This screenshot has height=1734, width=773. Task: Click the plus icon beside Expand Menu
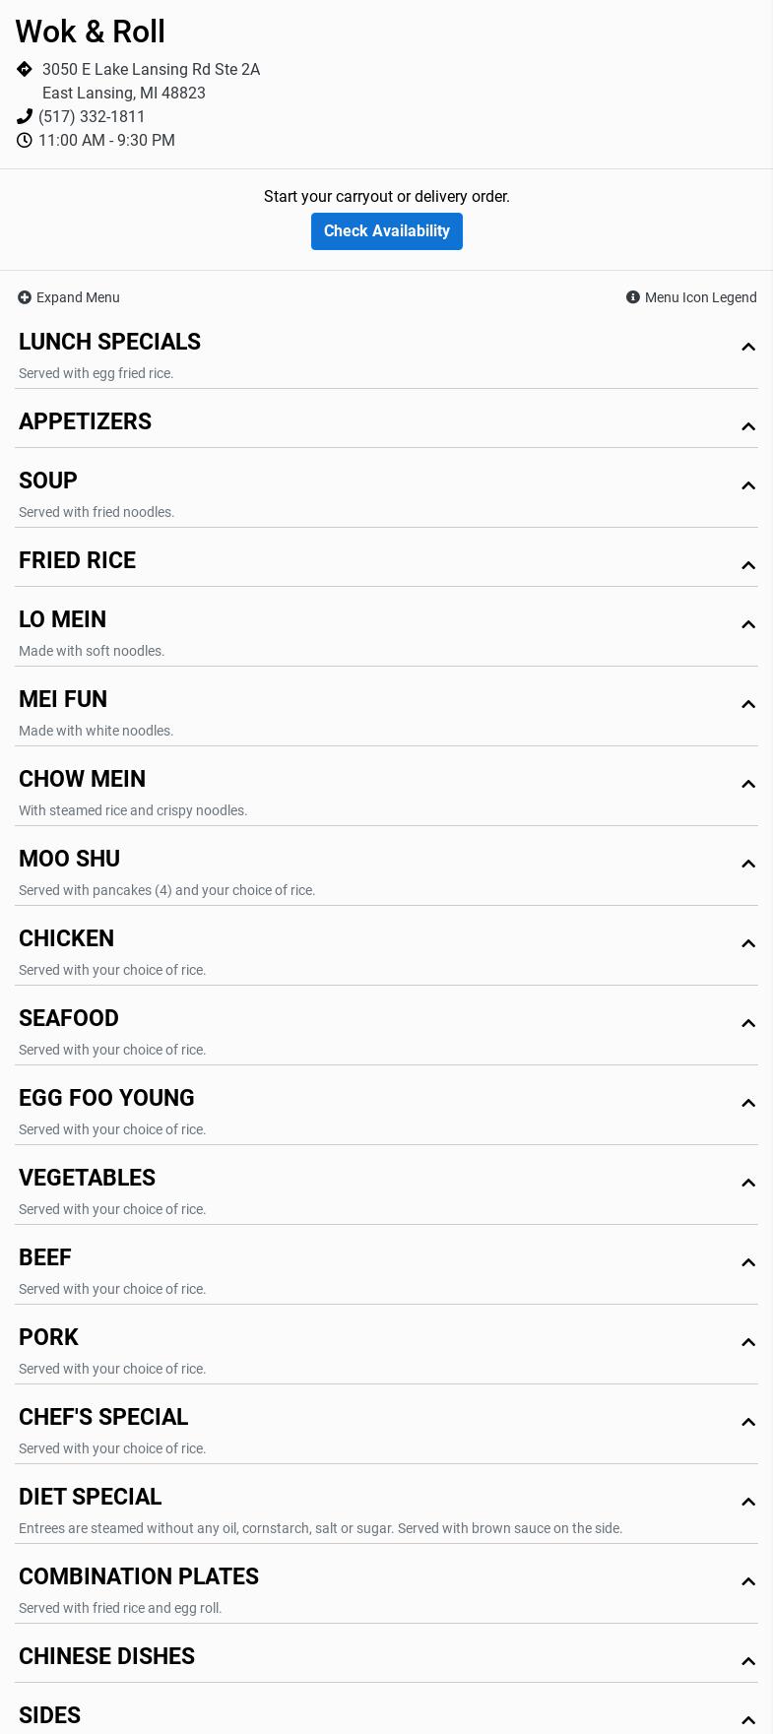25,297
